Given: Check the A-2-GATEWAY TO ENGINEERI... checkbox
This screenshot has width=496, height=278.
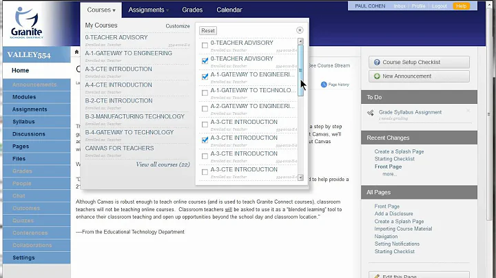Looking at the screenshot, I should (x=205, y=109).
